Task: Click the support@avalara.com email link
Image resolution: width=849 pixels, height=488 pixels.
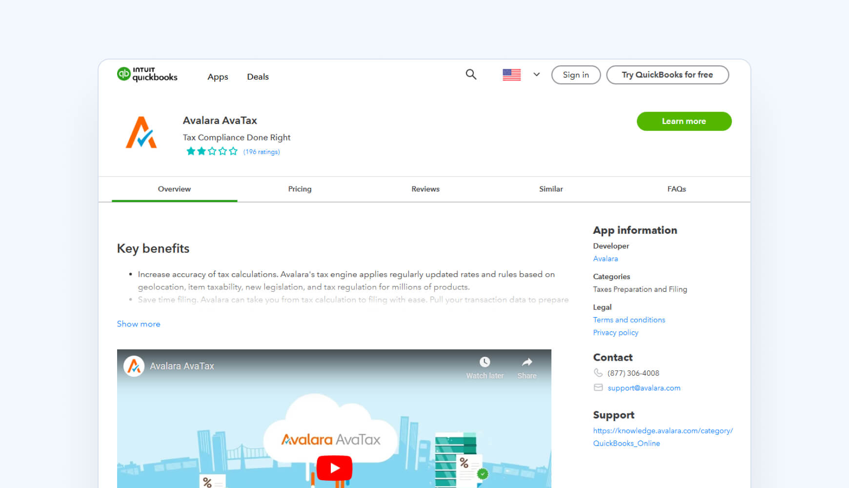Action: point(644,388)
